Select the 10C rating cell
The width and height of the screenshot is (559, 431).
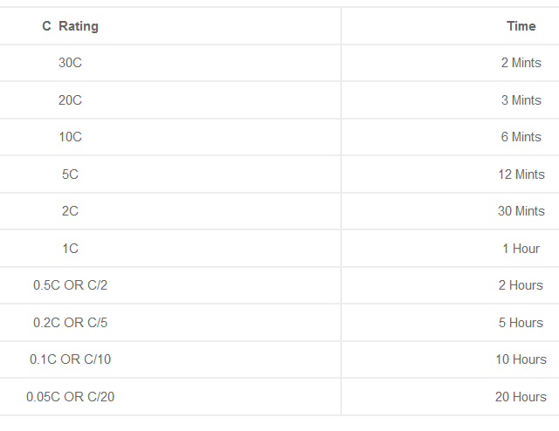70,137
